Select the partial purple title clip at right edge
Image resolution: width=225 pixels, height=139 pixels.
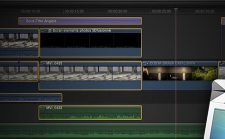pyautogui.click(x=223, y=21)
